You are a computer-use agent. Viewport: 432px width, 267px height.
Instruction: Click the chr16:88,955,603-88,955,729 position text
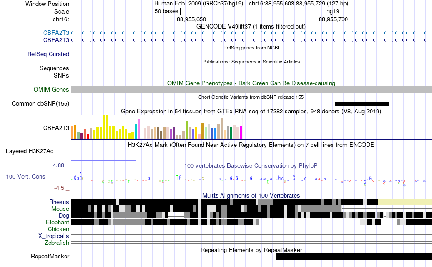tap(298, 4)
